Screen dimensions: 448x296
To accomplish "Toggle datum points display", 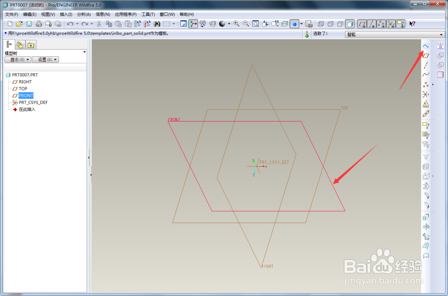I will [x=381, y=24].
